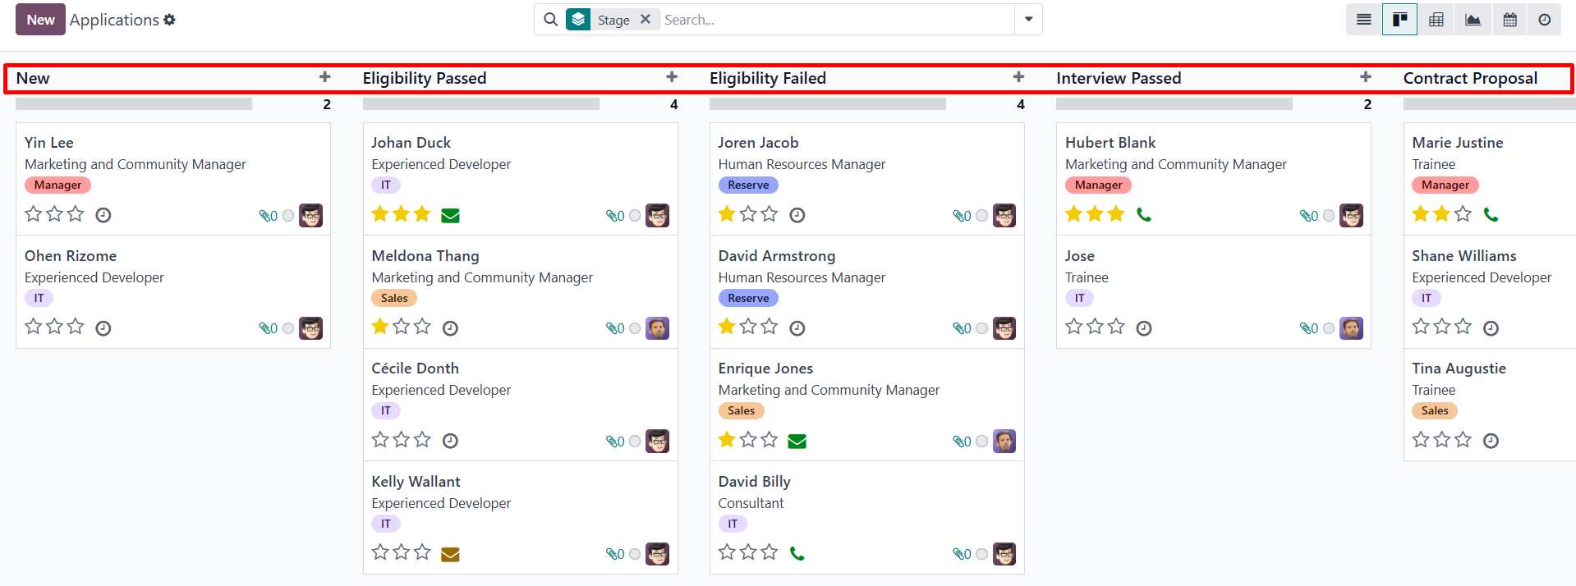Set Shane Williams's priority to one star

point(1421,327)
